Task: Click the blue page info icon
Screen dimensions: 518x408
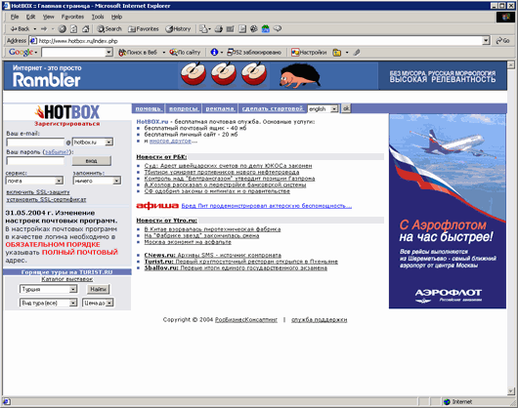Action: pos(214,52)
